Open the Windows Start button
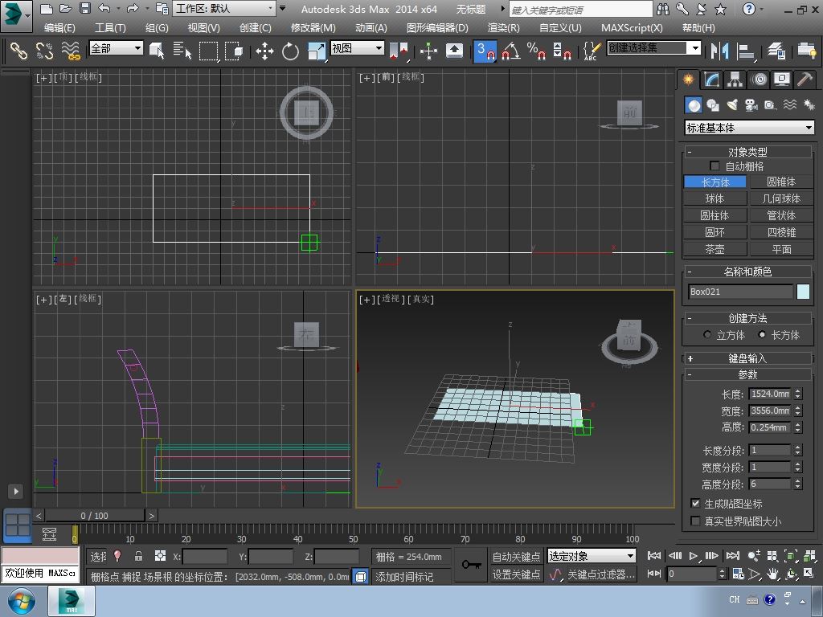Viewport: 823px width, 617px height. pos(22,601)
